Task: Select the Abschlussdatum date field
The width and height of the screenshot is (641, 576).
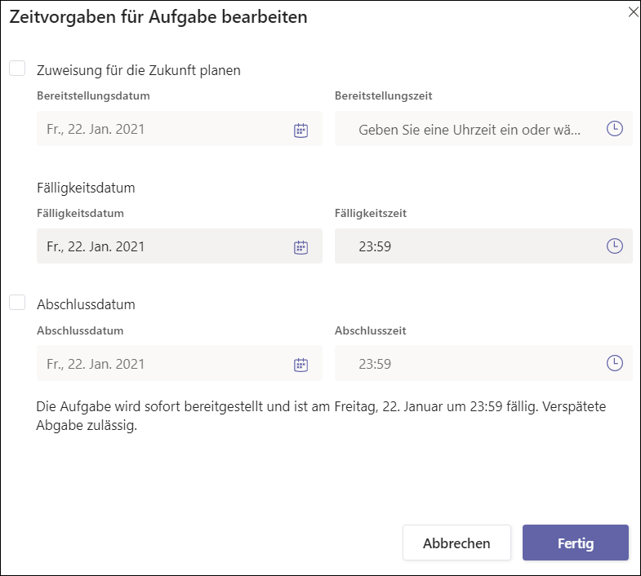Action: [x=180, y=363]
